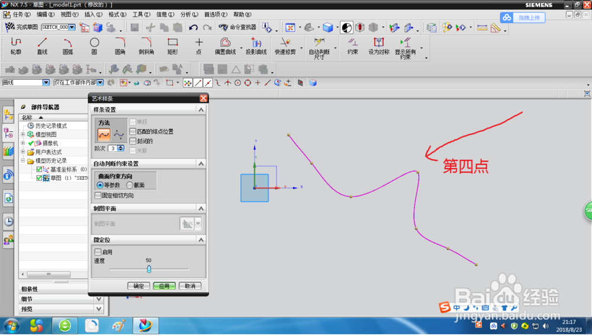Screen dimensions: 592x336
Task: Check the 封闭的 (closed) checkbox
Action: click(133, 141)
